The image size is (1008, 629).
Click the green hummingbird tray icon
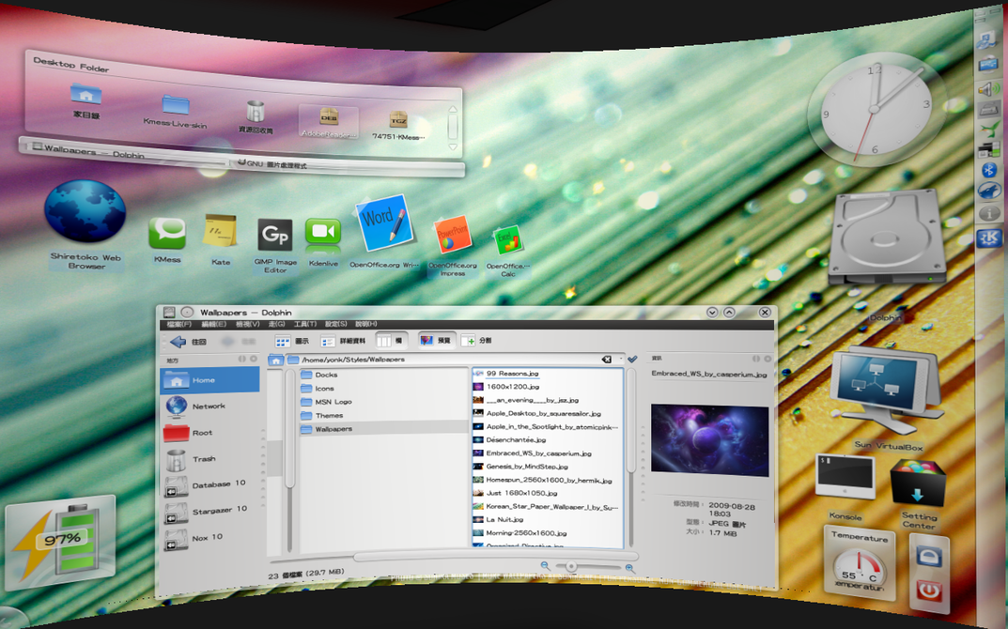[989, 130]
